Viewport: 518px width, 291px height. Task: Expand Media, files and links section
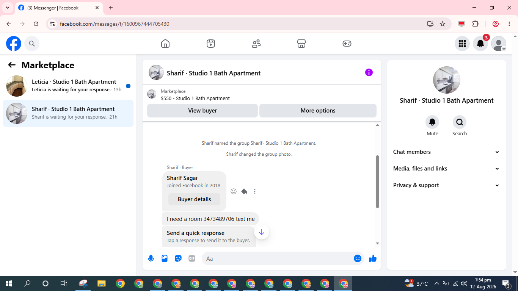[447, 169]
